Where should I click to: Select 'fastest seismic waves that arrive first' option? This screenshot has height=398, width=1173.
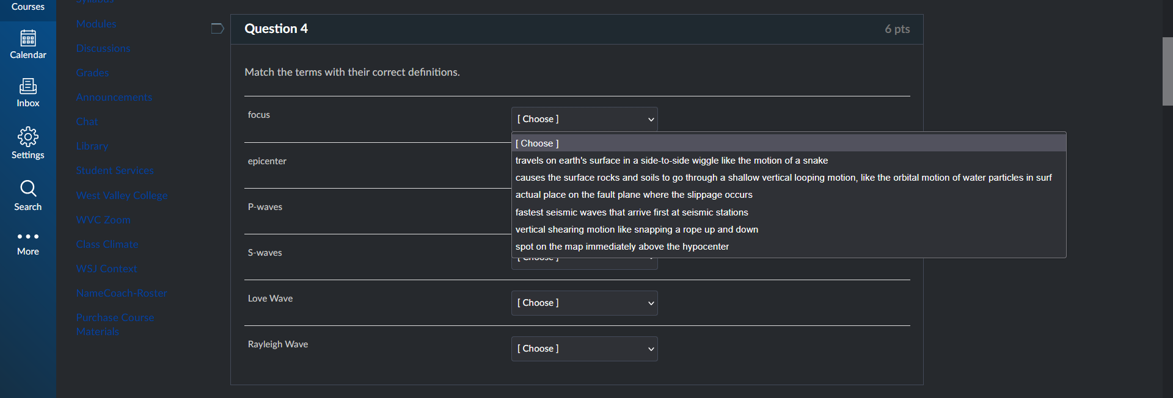(x=632, y=212)
